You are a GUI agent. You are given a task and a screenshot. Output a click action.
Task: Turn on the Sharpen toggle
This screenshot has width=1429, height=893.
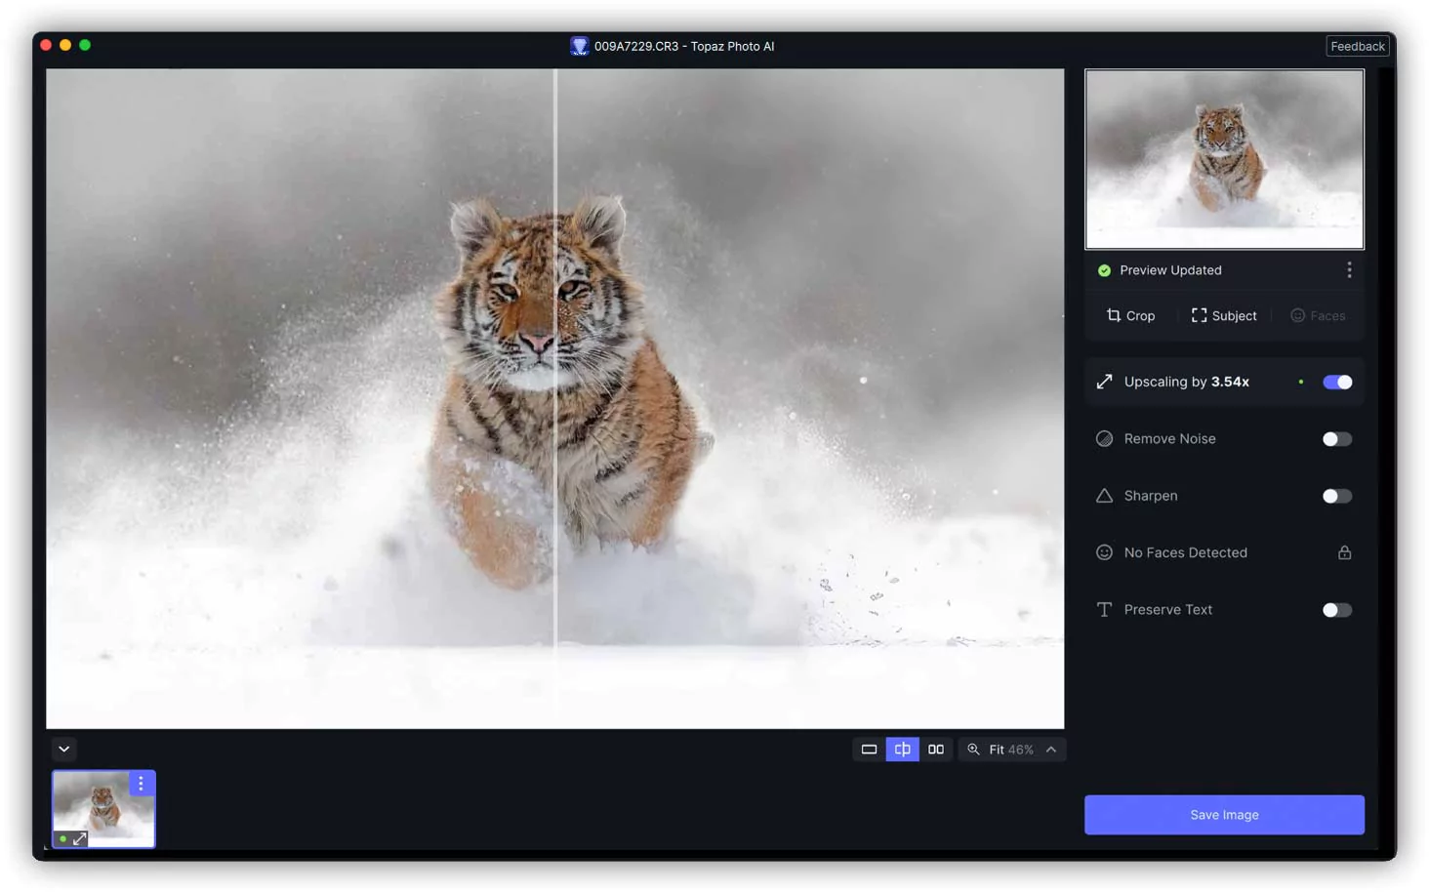(1336, 496)
